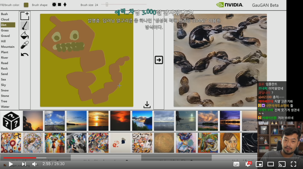Select the Sky label in list
The width and height of the screenshot is (303, 169).
tap(3, 85)
